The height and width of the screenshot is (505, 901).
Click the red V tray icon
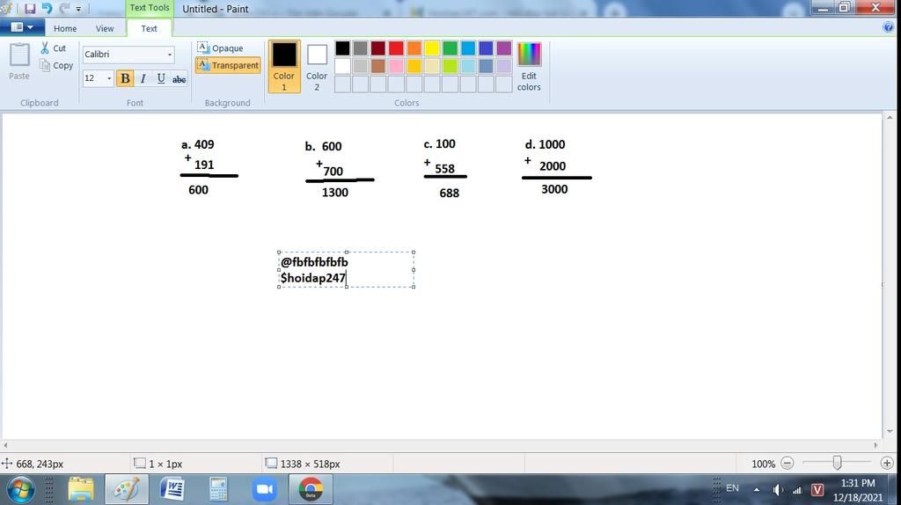pyautogui.click(x=817, y=489)
